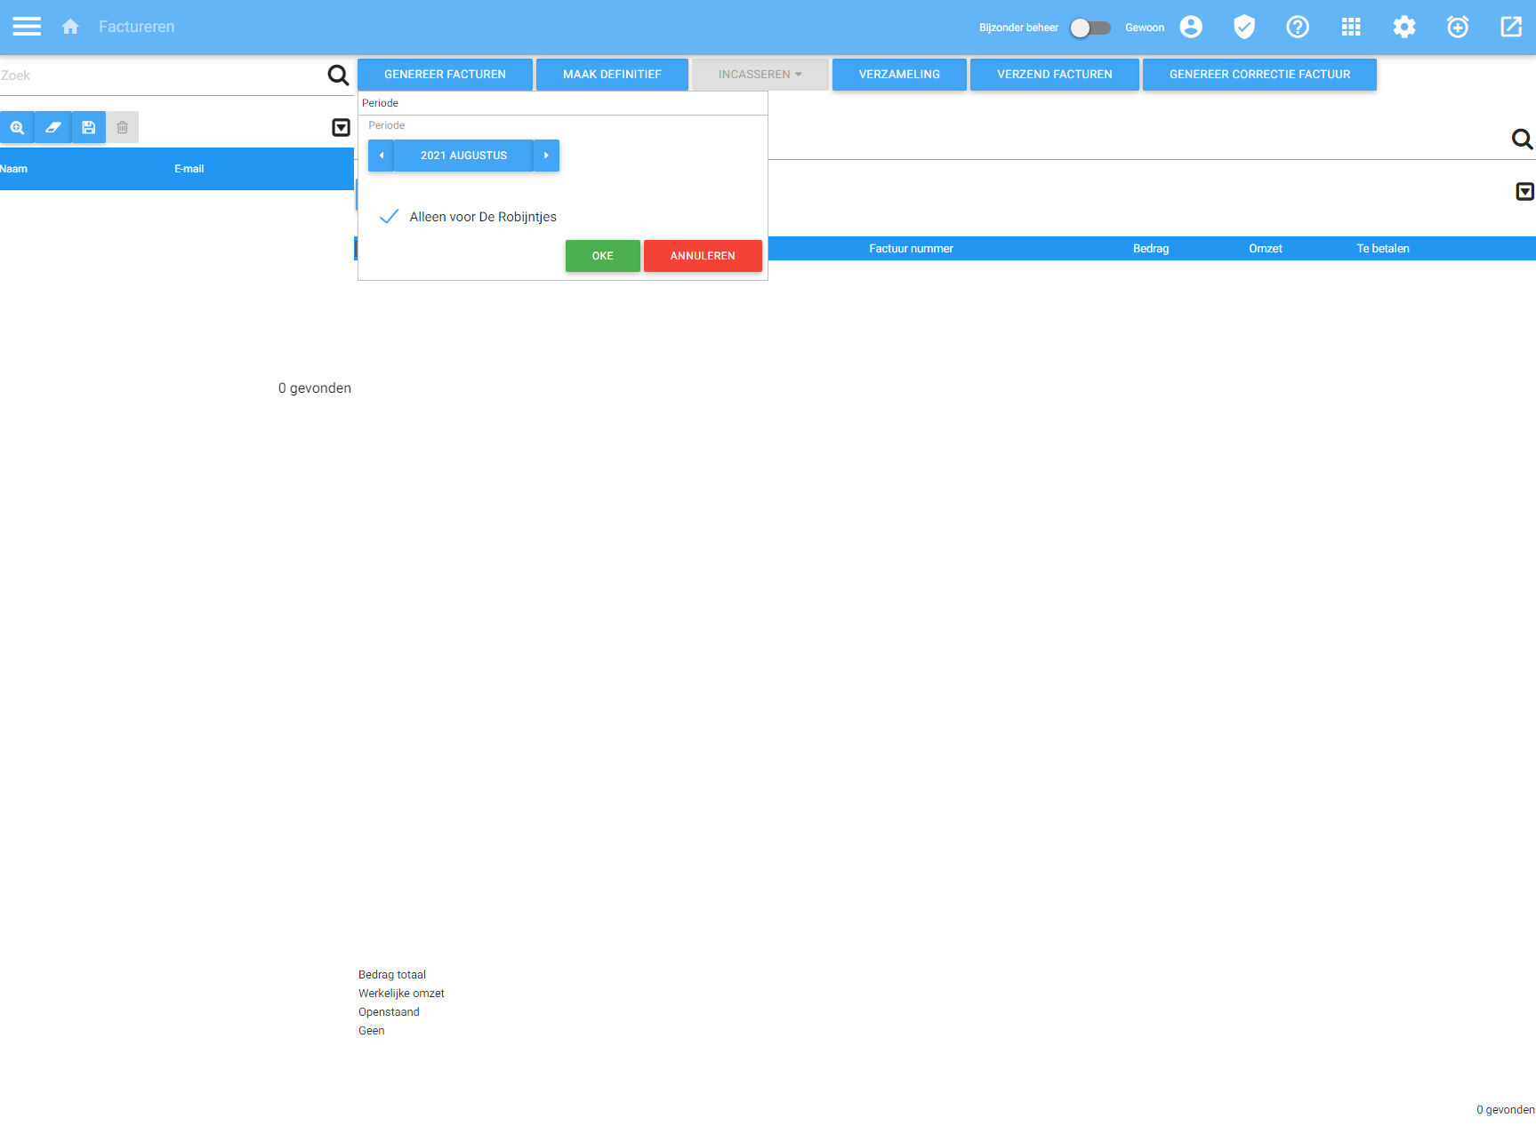Save the filter using the diskette icon

[87, 126]
